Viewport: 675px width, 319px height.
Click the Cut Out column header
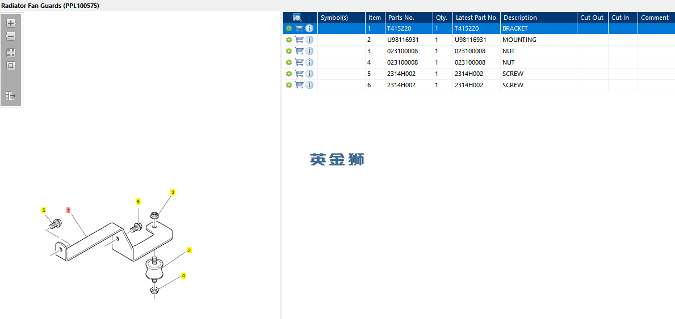[x=592, y=18]
